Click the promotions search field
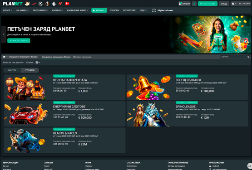 click(x=233, y=57)
